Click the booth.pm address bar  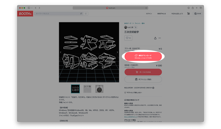(x=110, y=8)
